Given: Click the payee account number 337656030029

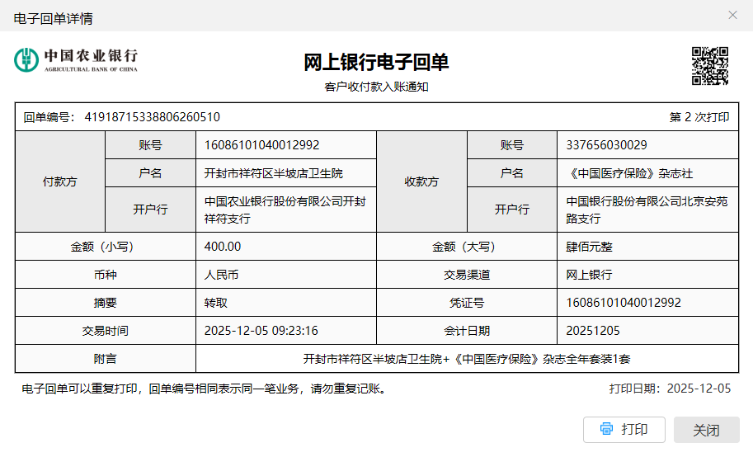Looking at the screenshot, I should (606, 145).
